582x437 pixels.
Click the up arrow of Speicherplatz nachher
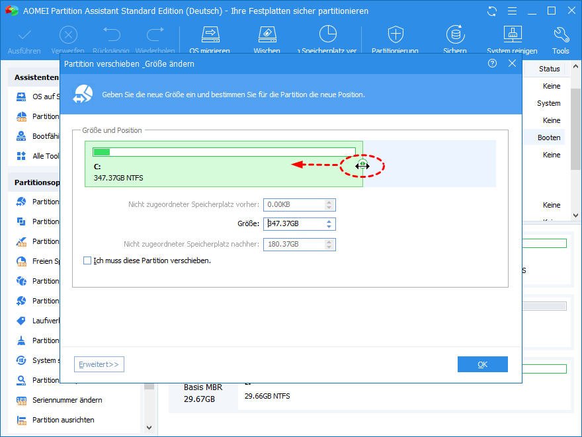[329, 241]
